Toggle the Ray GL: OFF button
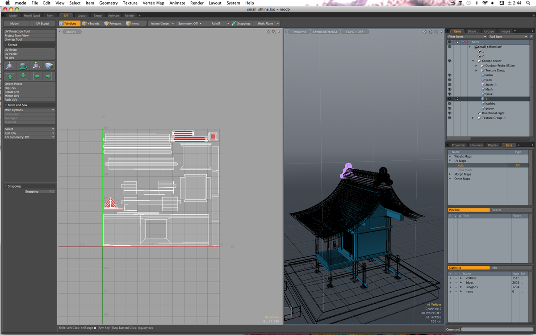The image size is (536, 335). tap(355, 32)
